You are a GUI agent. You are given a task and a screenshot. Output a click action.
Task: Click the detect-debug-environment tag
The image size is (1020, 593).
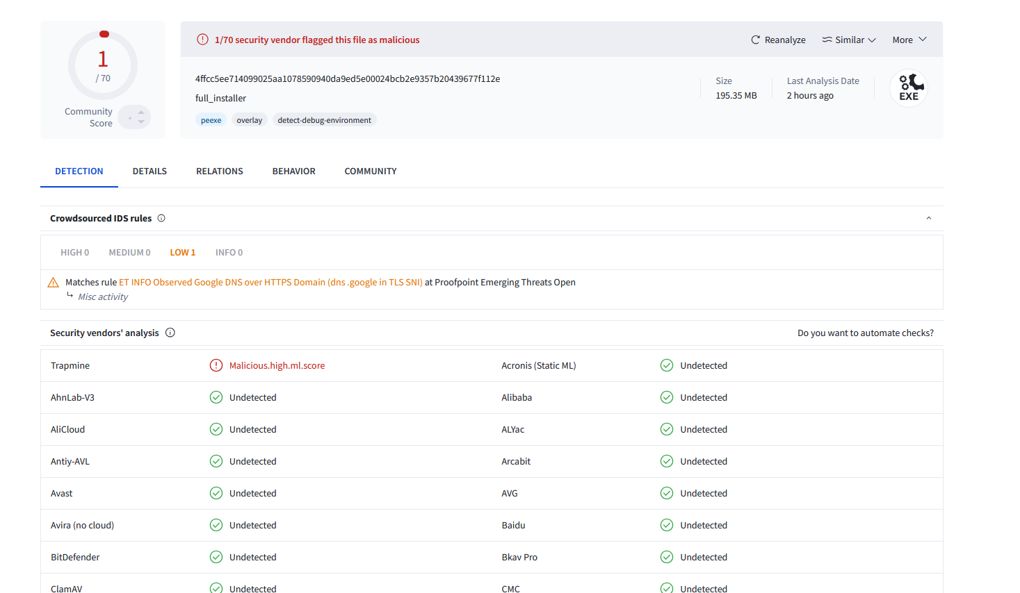tap(324, 120)
